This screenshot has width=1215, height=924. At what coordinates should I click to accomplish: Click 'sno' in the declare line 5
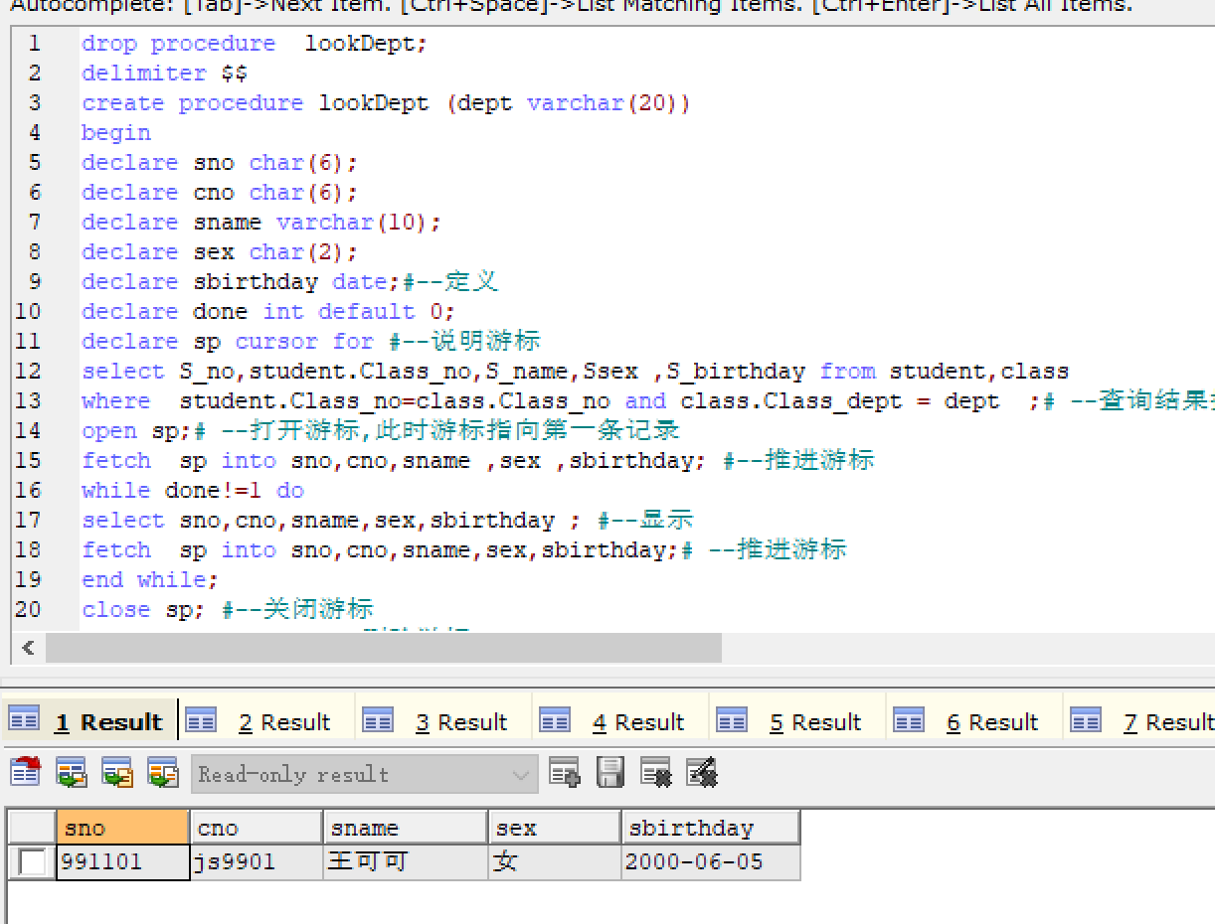[x=214, y=163]
